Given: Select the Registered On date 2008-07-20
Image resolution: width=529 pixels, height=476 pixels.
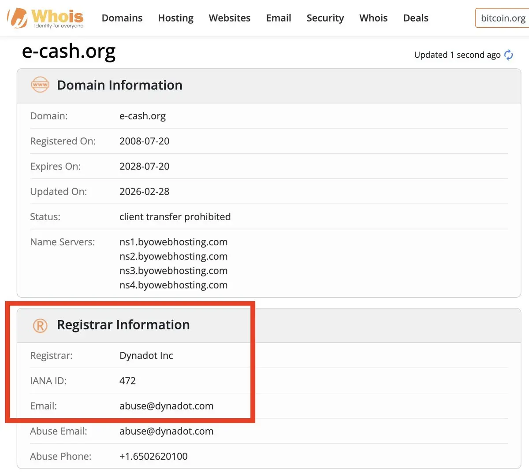Looking at the screenshot, I should pyautogui.click(x=144, y=141).
